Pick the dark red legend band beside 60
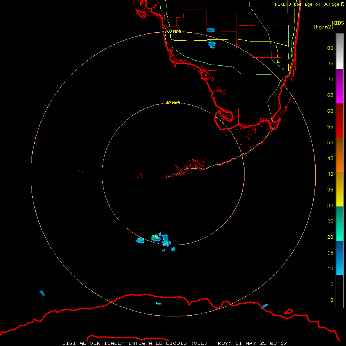 pyautogui.click(x=339, y=112)
